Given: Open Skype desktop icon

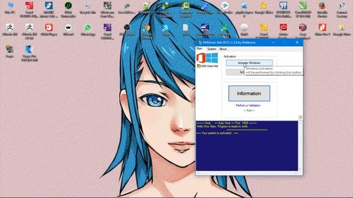Looking at the screenshot, I should click(x=166, y=30).
